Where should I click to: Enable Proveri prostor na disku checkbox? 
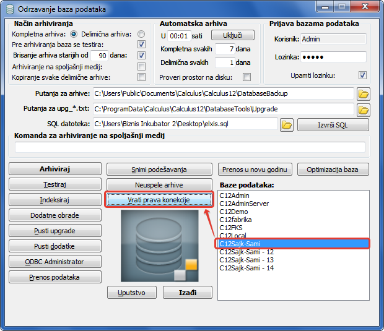[247, 77]
